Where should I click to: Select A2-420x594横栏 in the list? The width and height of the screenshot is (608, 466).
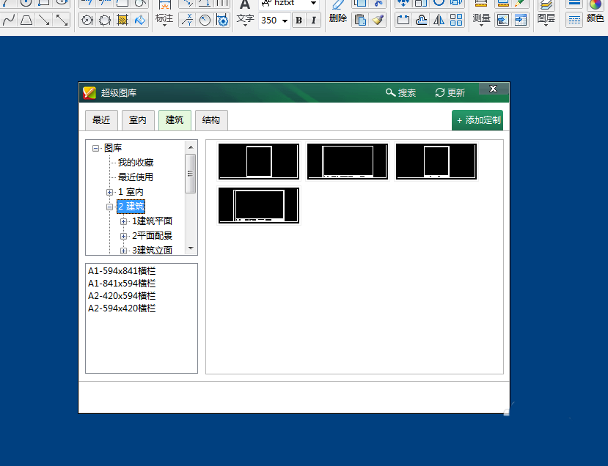[x=122, y=295]
